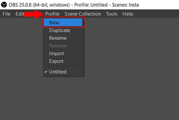Open the Edit menu
Viewport: 179px width, 120px height.
pyautogui.click(x=20, y=14)
